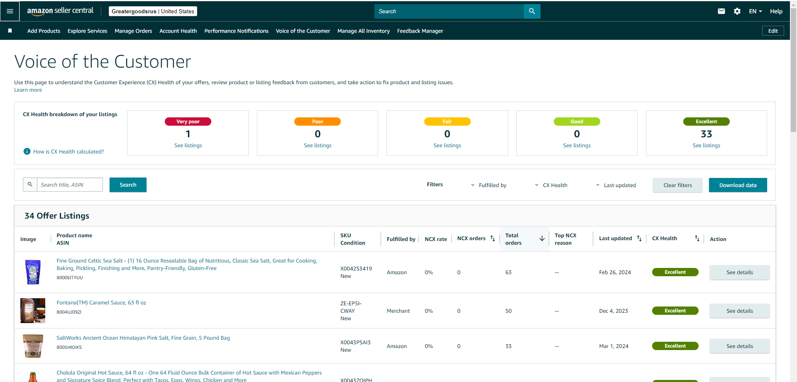This screenshot has width=797, height=382.
Task: Open Cholula Original Hot Sauce product link
Action: pos(189,376)
